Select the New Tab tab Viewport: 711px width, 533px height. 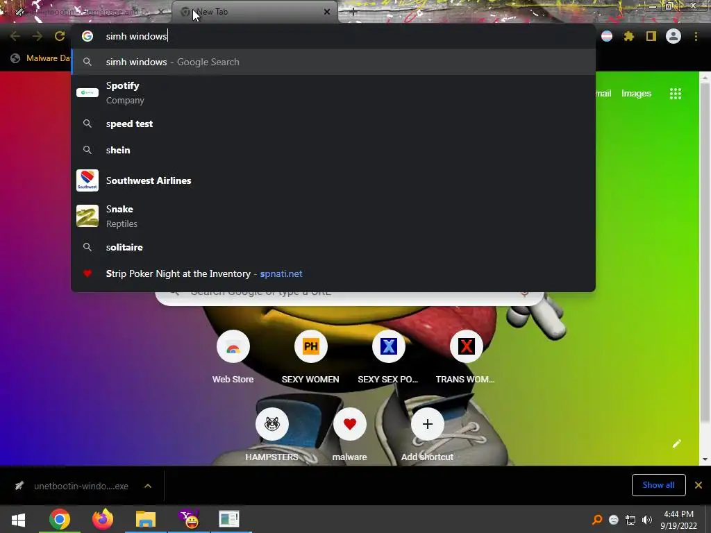click(254, 12)
